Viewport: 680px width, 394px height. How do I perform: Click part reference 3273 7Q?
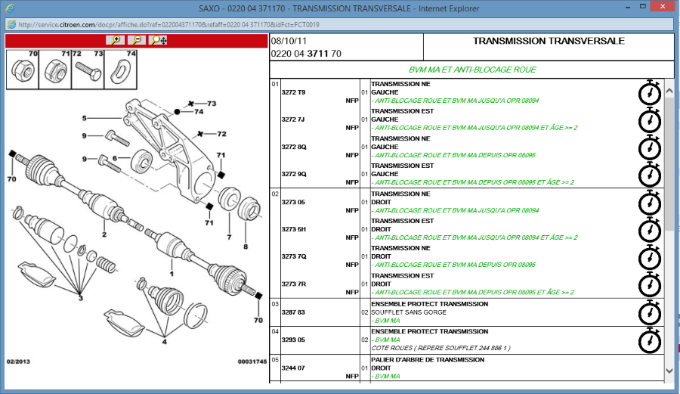coord(294,257)
